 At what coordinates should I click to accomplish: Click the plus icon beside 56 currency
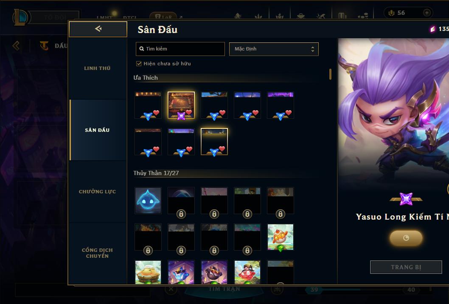pyautogui.click(x=427, y=13)
